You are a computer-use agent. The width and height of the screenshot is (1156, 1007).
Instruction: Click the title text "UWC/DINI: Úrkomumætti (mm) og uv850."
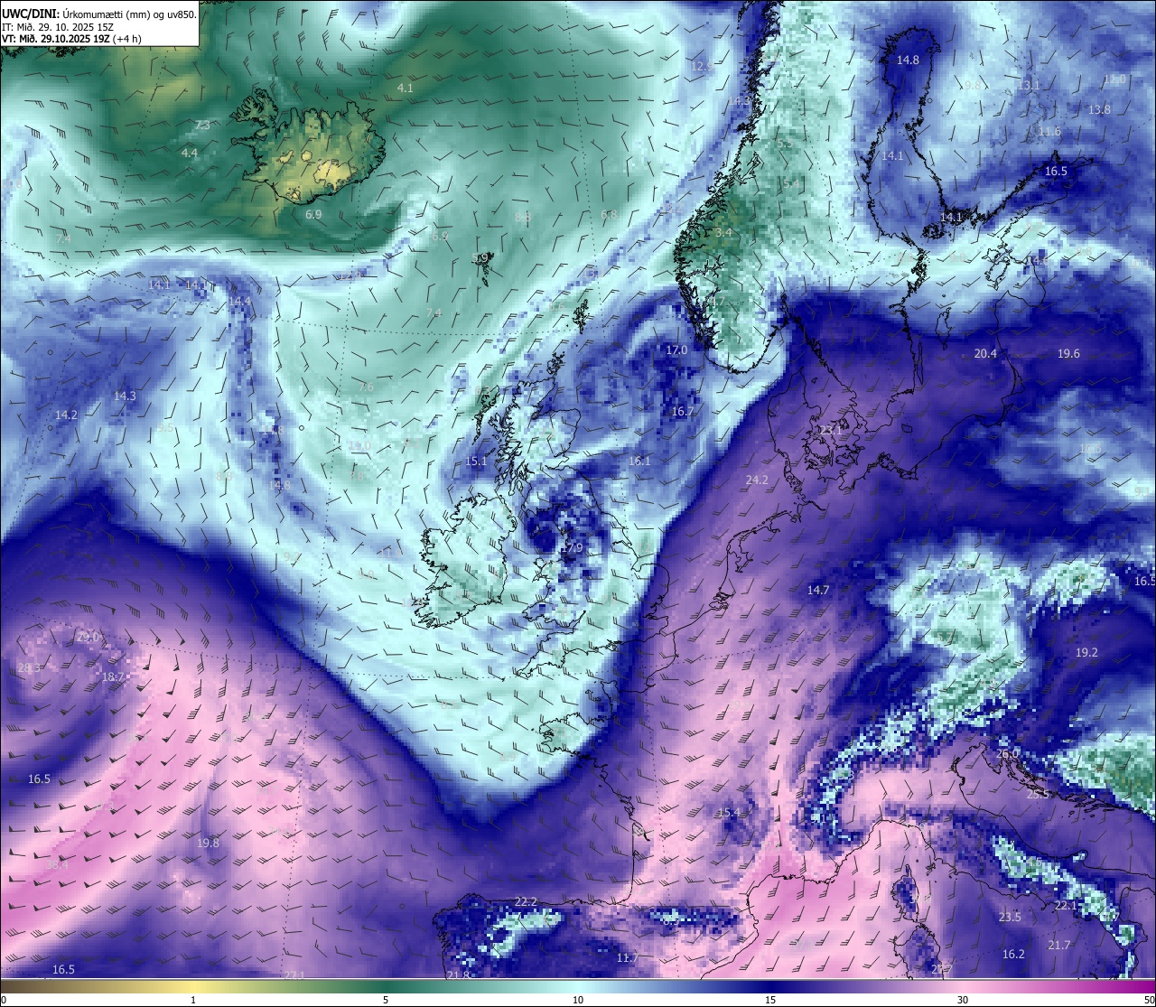(99, 14)
